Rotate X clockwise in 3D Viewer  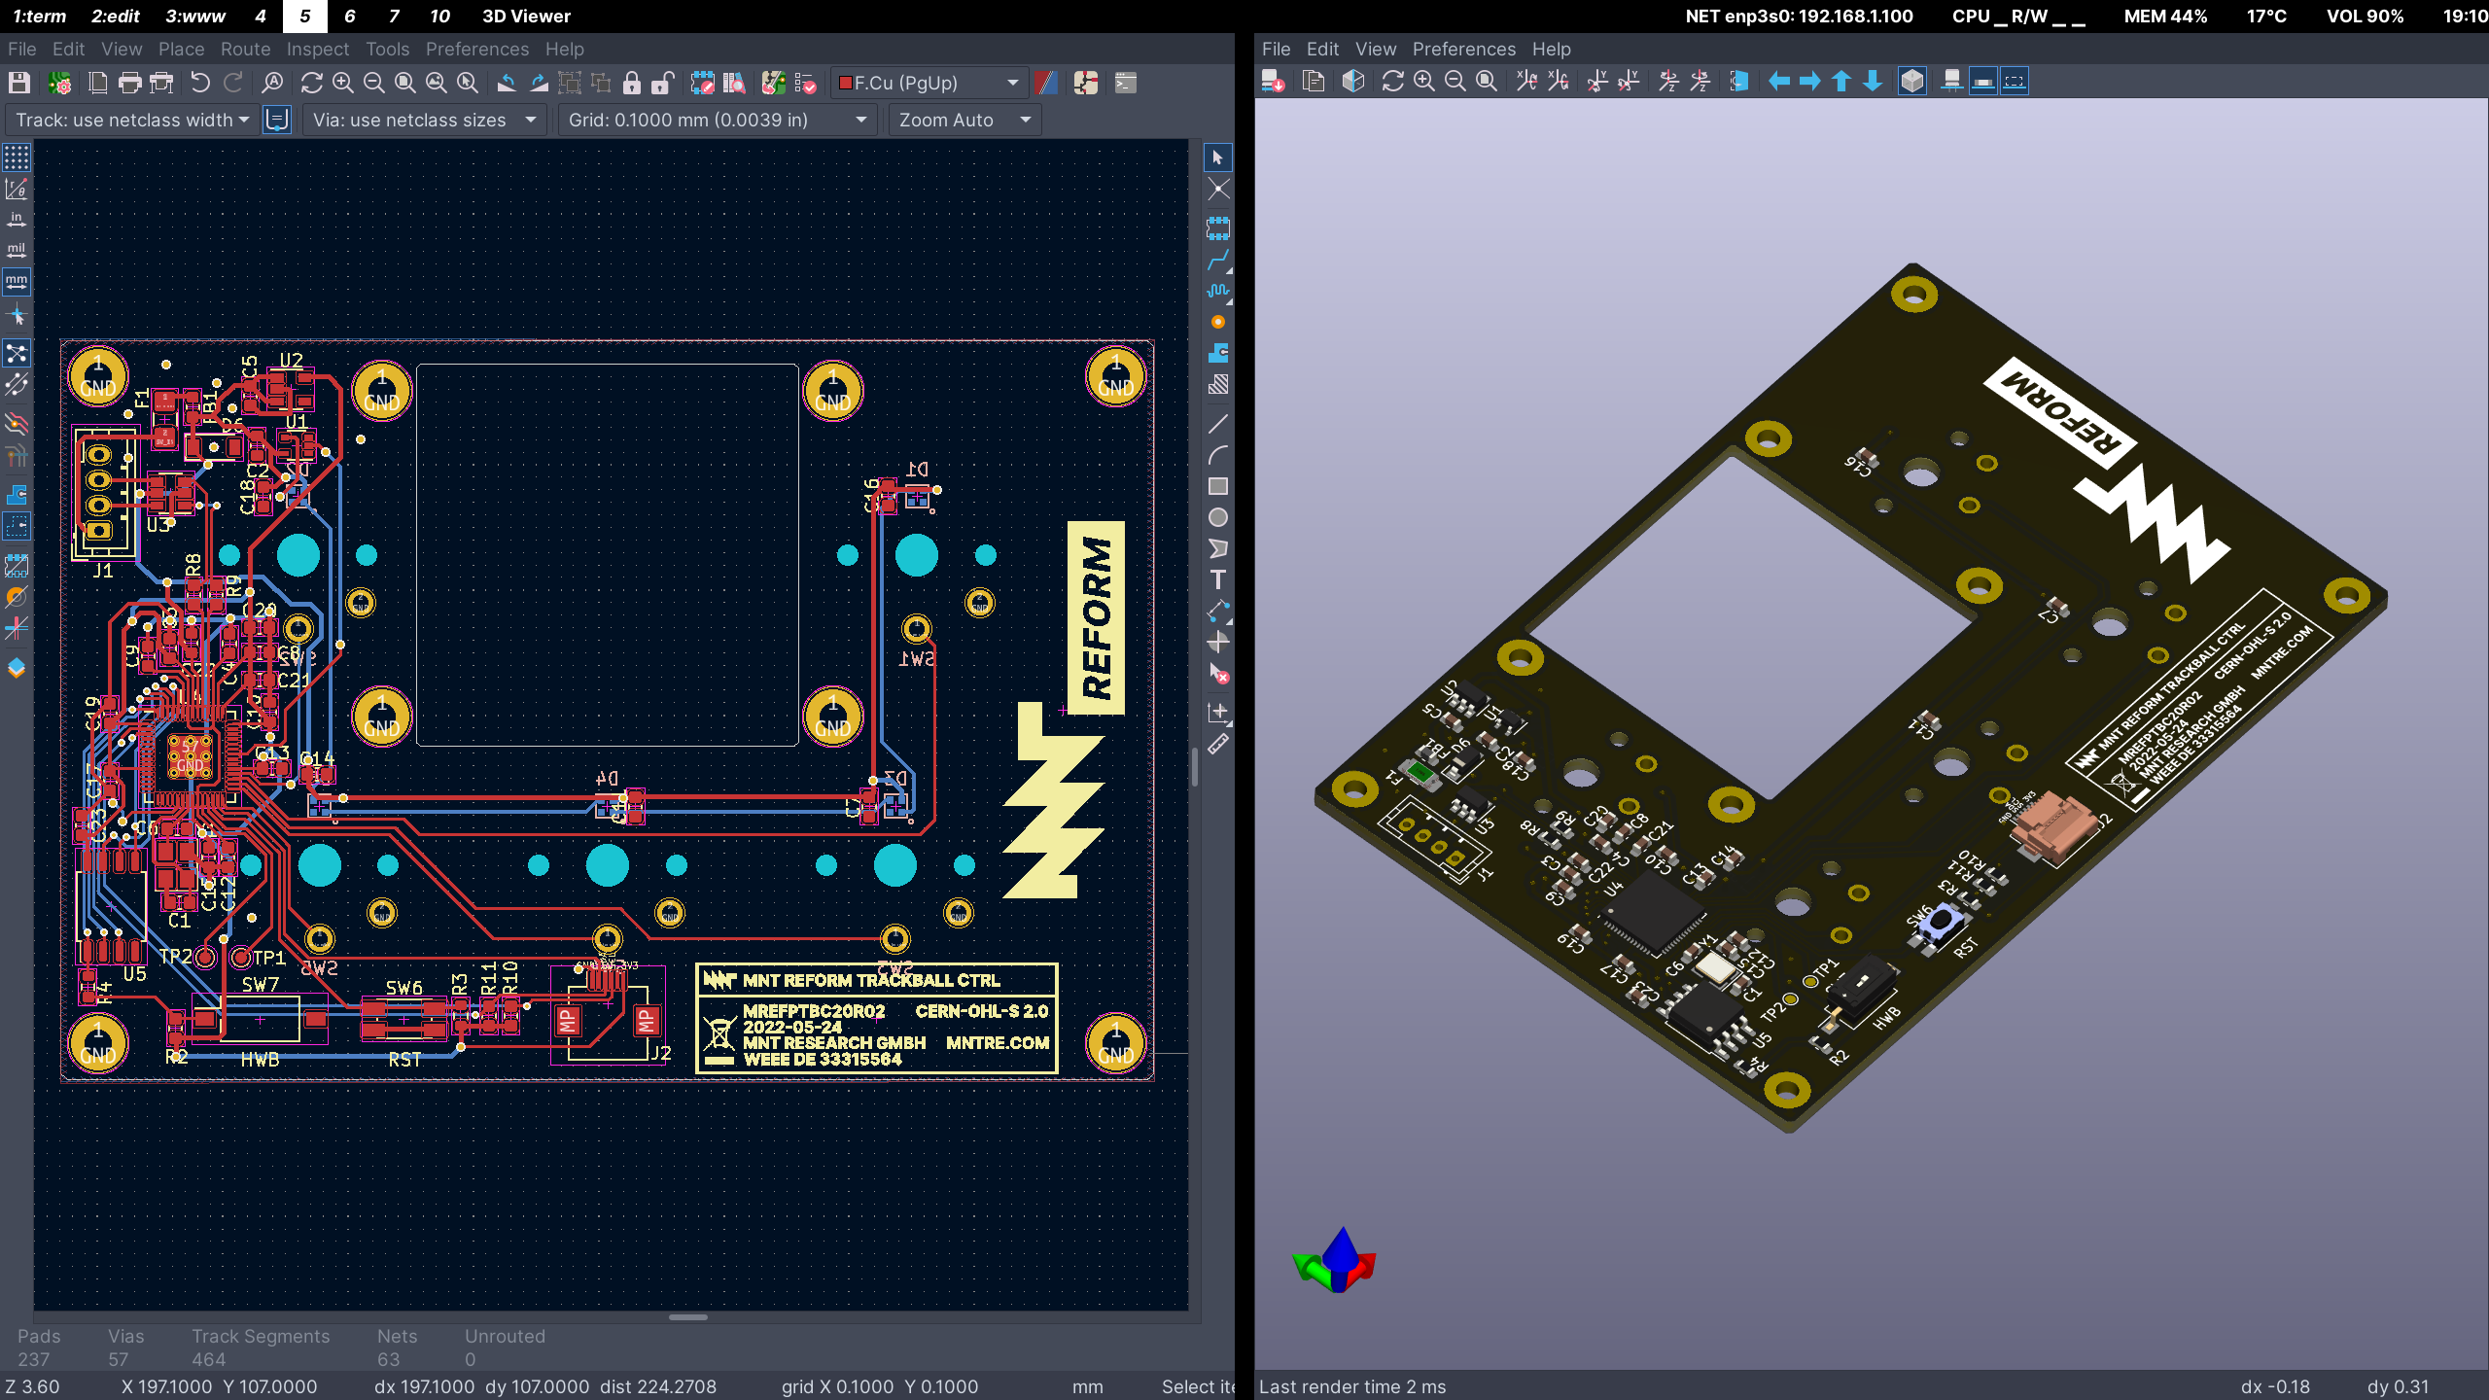pyautogui.click(x=1526, y=82)
